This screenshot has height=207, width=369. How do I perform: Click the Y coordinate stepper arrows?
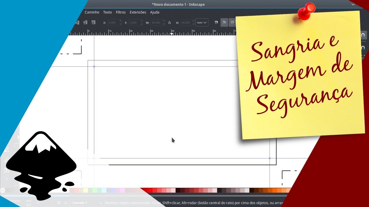point(142,22)
